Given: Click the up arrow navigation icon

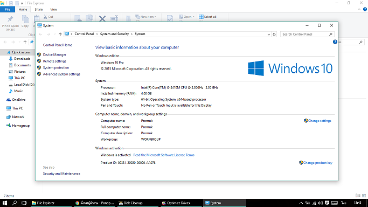Looking at the screenshot, I should [x=60, y=34].
